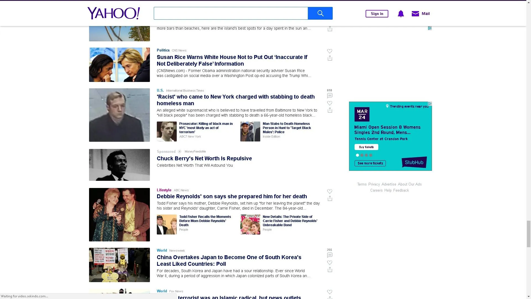Click the Yahoo search input field

[x=231, y=13]
